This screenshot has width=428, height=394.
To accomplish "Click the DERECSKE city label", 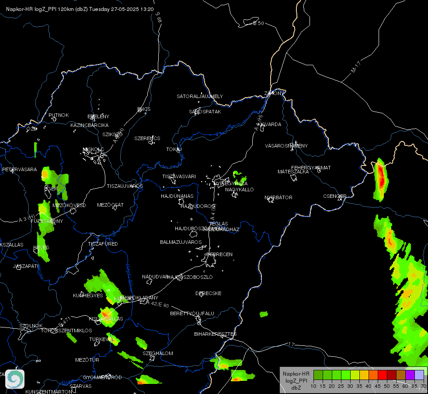I will (x=209, y=293).
